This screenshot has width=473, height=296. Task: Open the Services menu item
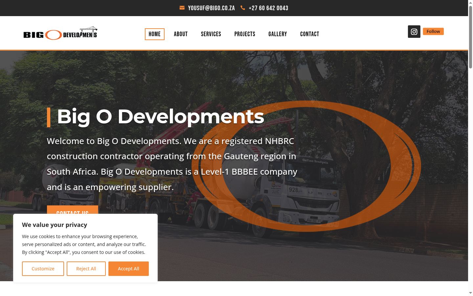click(211, 34)
